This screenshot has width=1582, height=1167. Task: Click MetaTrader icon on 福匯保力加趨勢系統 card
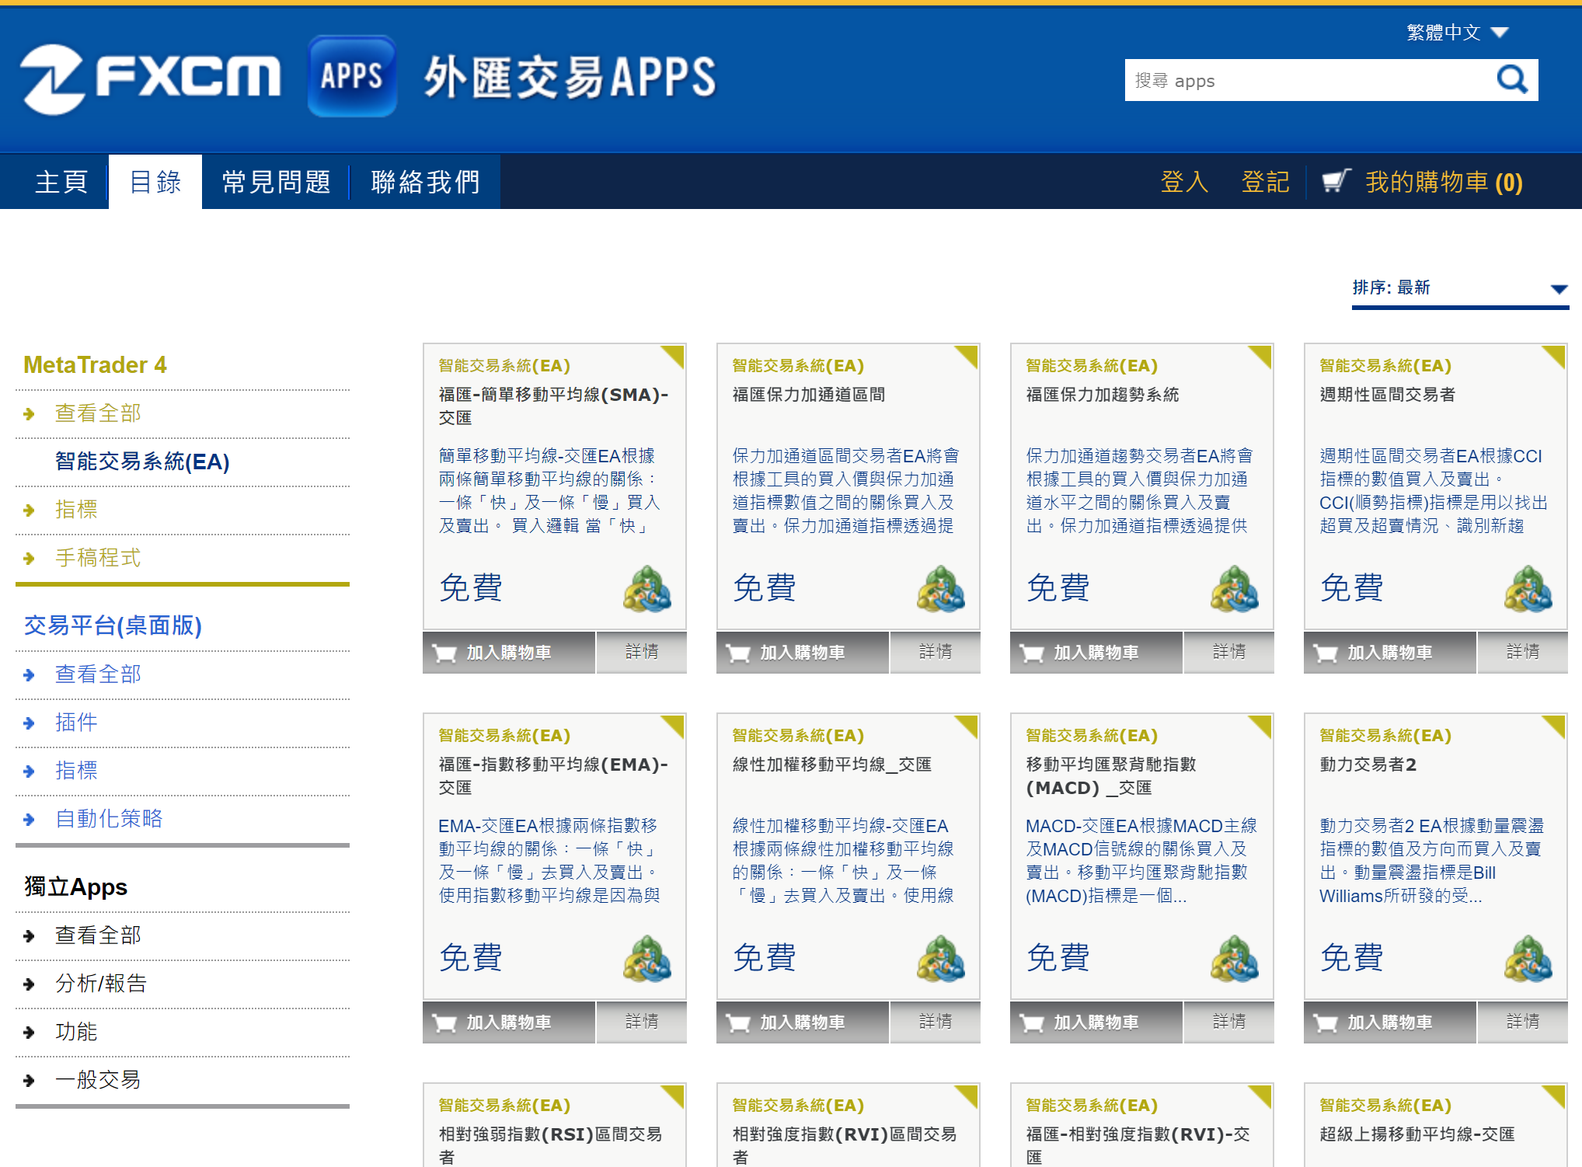[1235, 588]
